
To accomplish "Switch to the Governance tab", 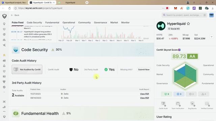I will pyautogui.click(x=101, y=23).
